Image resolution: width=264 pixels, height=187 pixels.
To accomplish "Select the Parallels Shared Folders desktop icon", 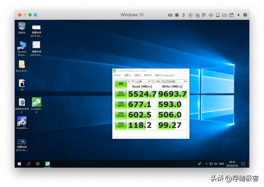I will coord(22,49).
